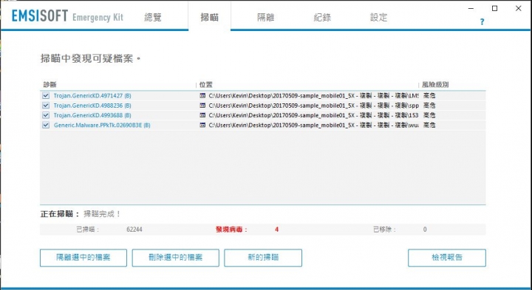The image size is (532, 290).
Task: Sort by the 診斷 column header
Action: [50, 84]
